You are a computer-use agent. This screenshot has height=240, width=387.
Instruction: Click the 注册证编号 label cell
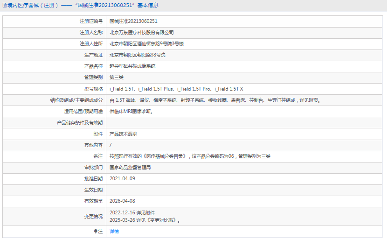point(54,21)
